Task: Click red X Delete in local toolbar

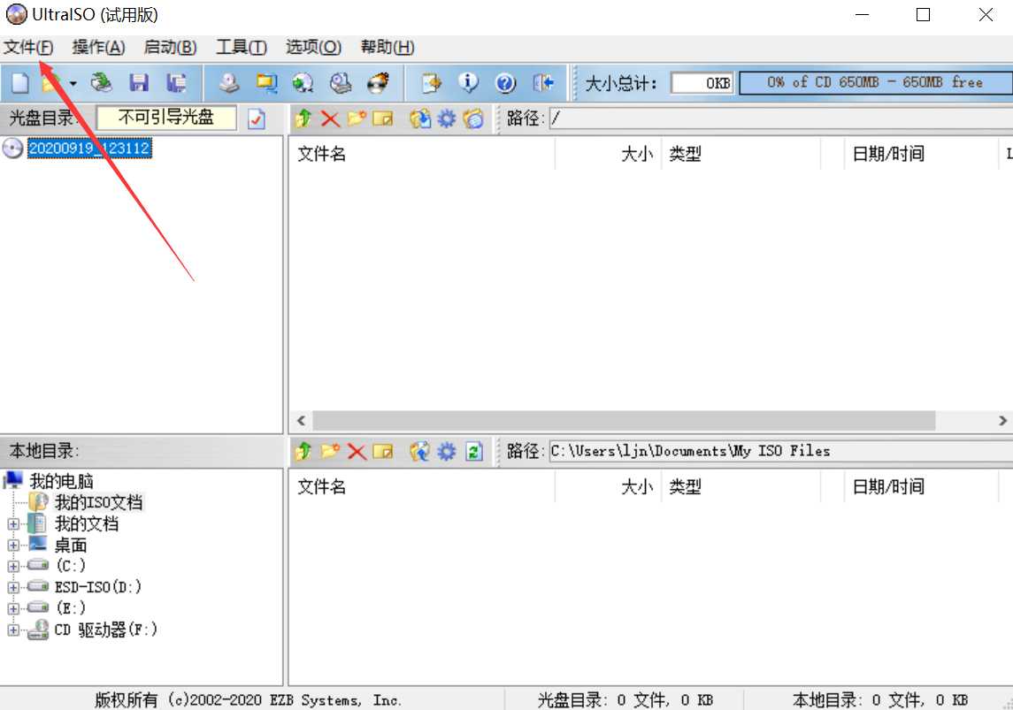Action: 357,451
